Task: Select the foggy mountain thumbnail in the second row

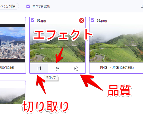Action: (x=13, y=96)
